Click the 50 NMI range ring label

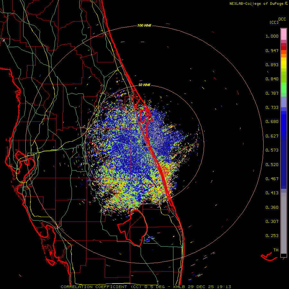coord(144,85)
